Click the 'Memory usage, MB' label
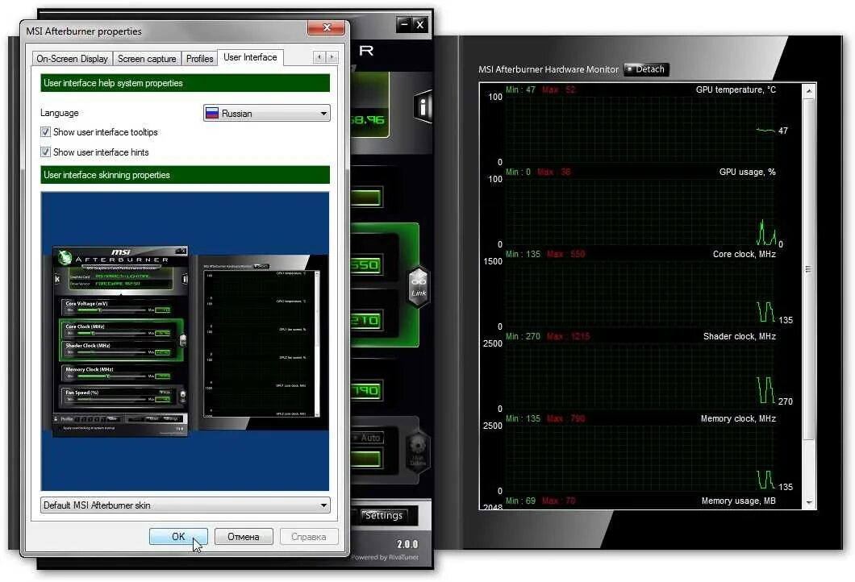This screenshot has height=582, width=855. point(738,501)
